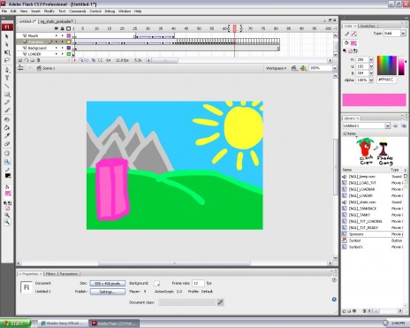Open the Window menu
410x328 pixels.
125,11
